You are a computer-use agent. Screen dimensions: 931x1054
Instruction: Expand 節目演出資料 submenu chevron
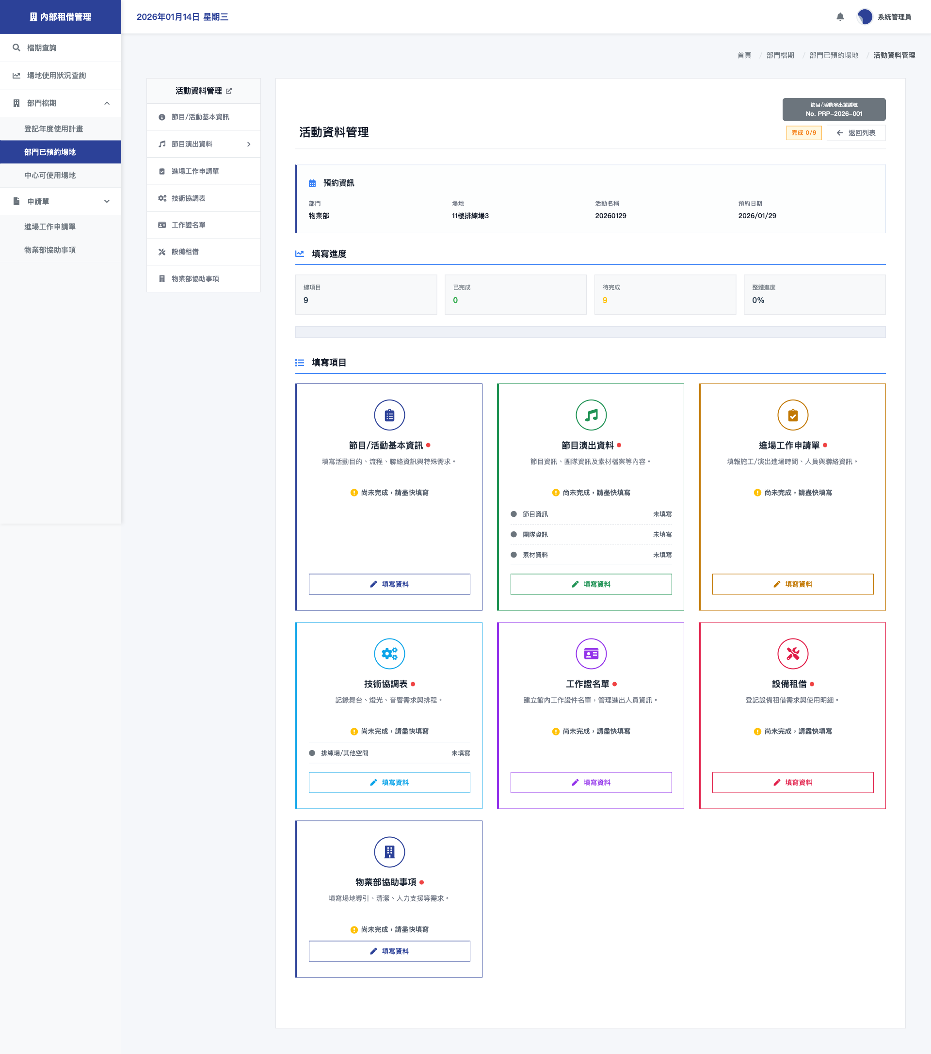click(249, 144)
